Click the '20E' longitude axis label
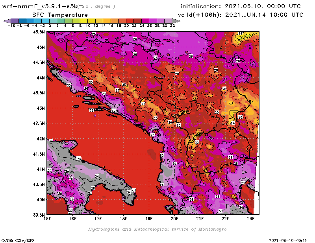This screenshot has width=315, height=243. [x=174, y=219]
